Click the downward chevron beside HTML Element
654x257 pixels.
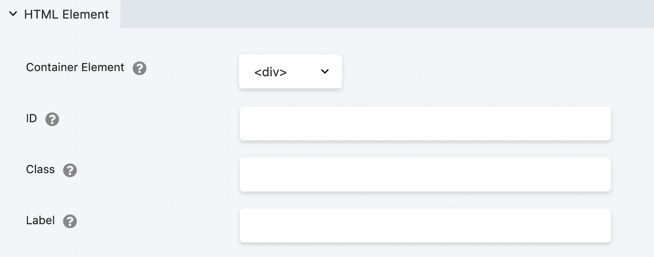point(13,14)
